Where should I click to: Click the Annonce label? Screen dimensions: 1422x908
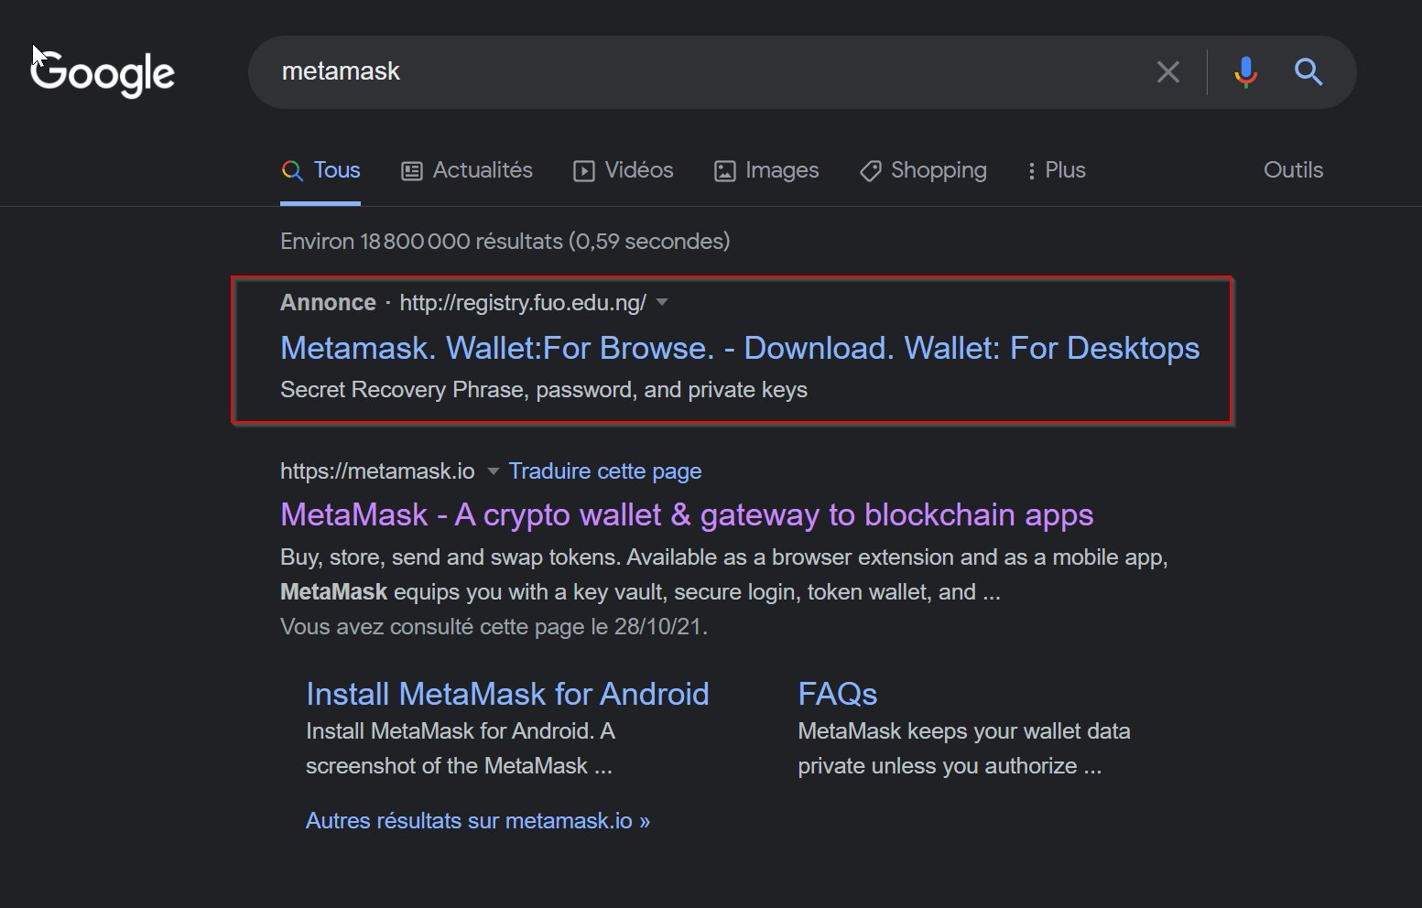tap(328, 303)
